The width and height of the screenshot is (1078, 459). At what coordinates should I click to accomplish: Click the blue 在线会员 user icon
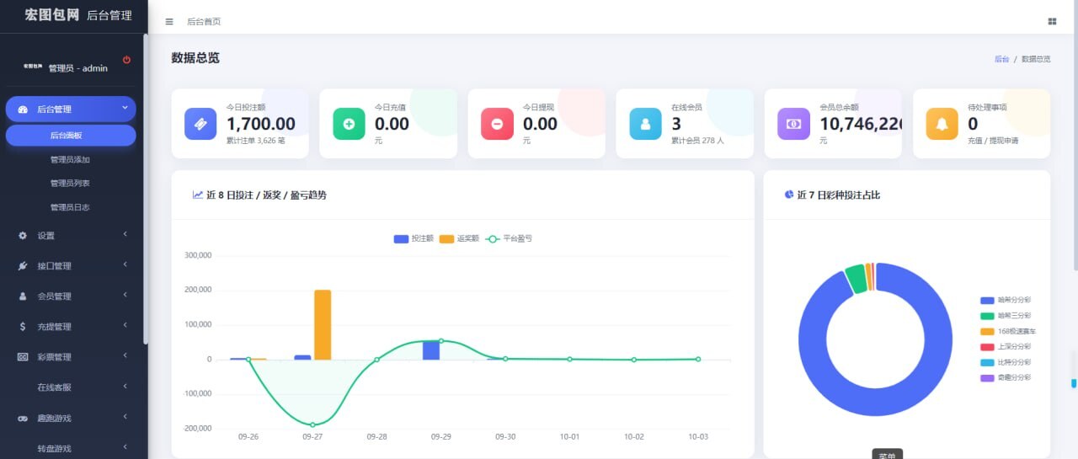[645, 124]
